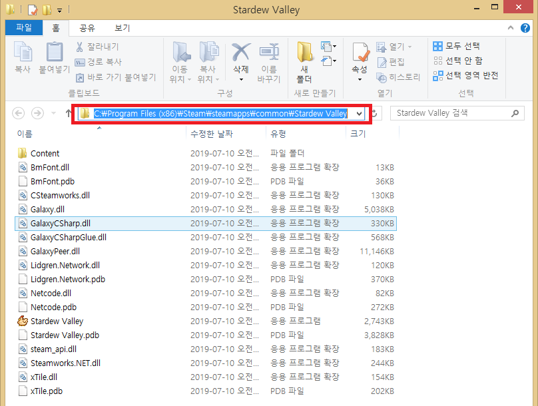Switch to the Share (공유) tab
This screenshot has width=538, height=406.
coord(87,28)
